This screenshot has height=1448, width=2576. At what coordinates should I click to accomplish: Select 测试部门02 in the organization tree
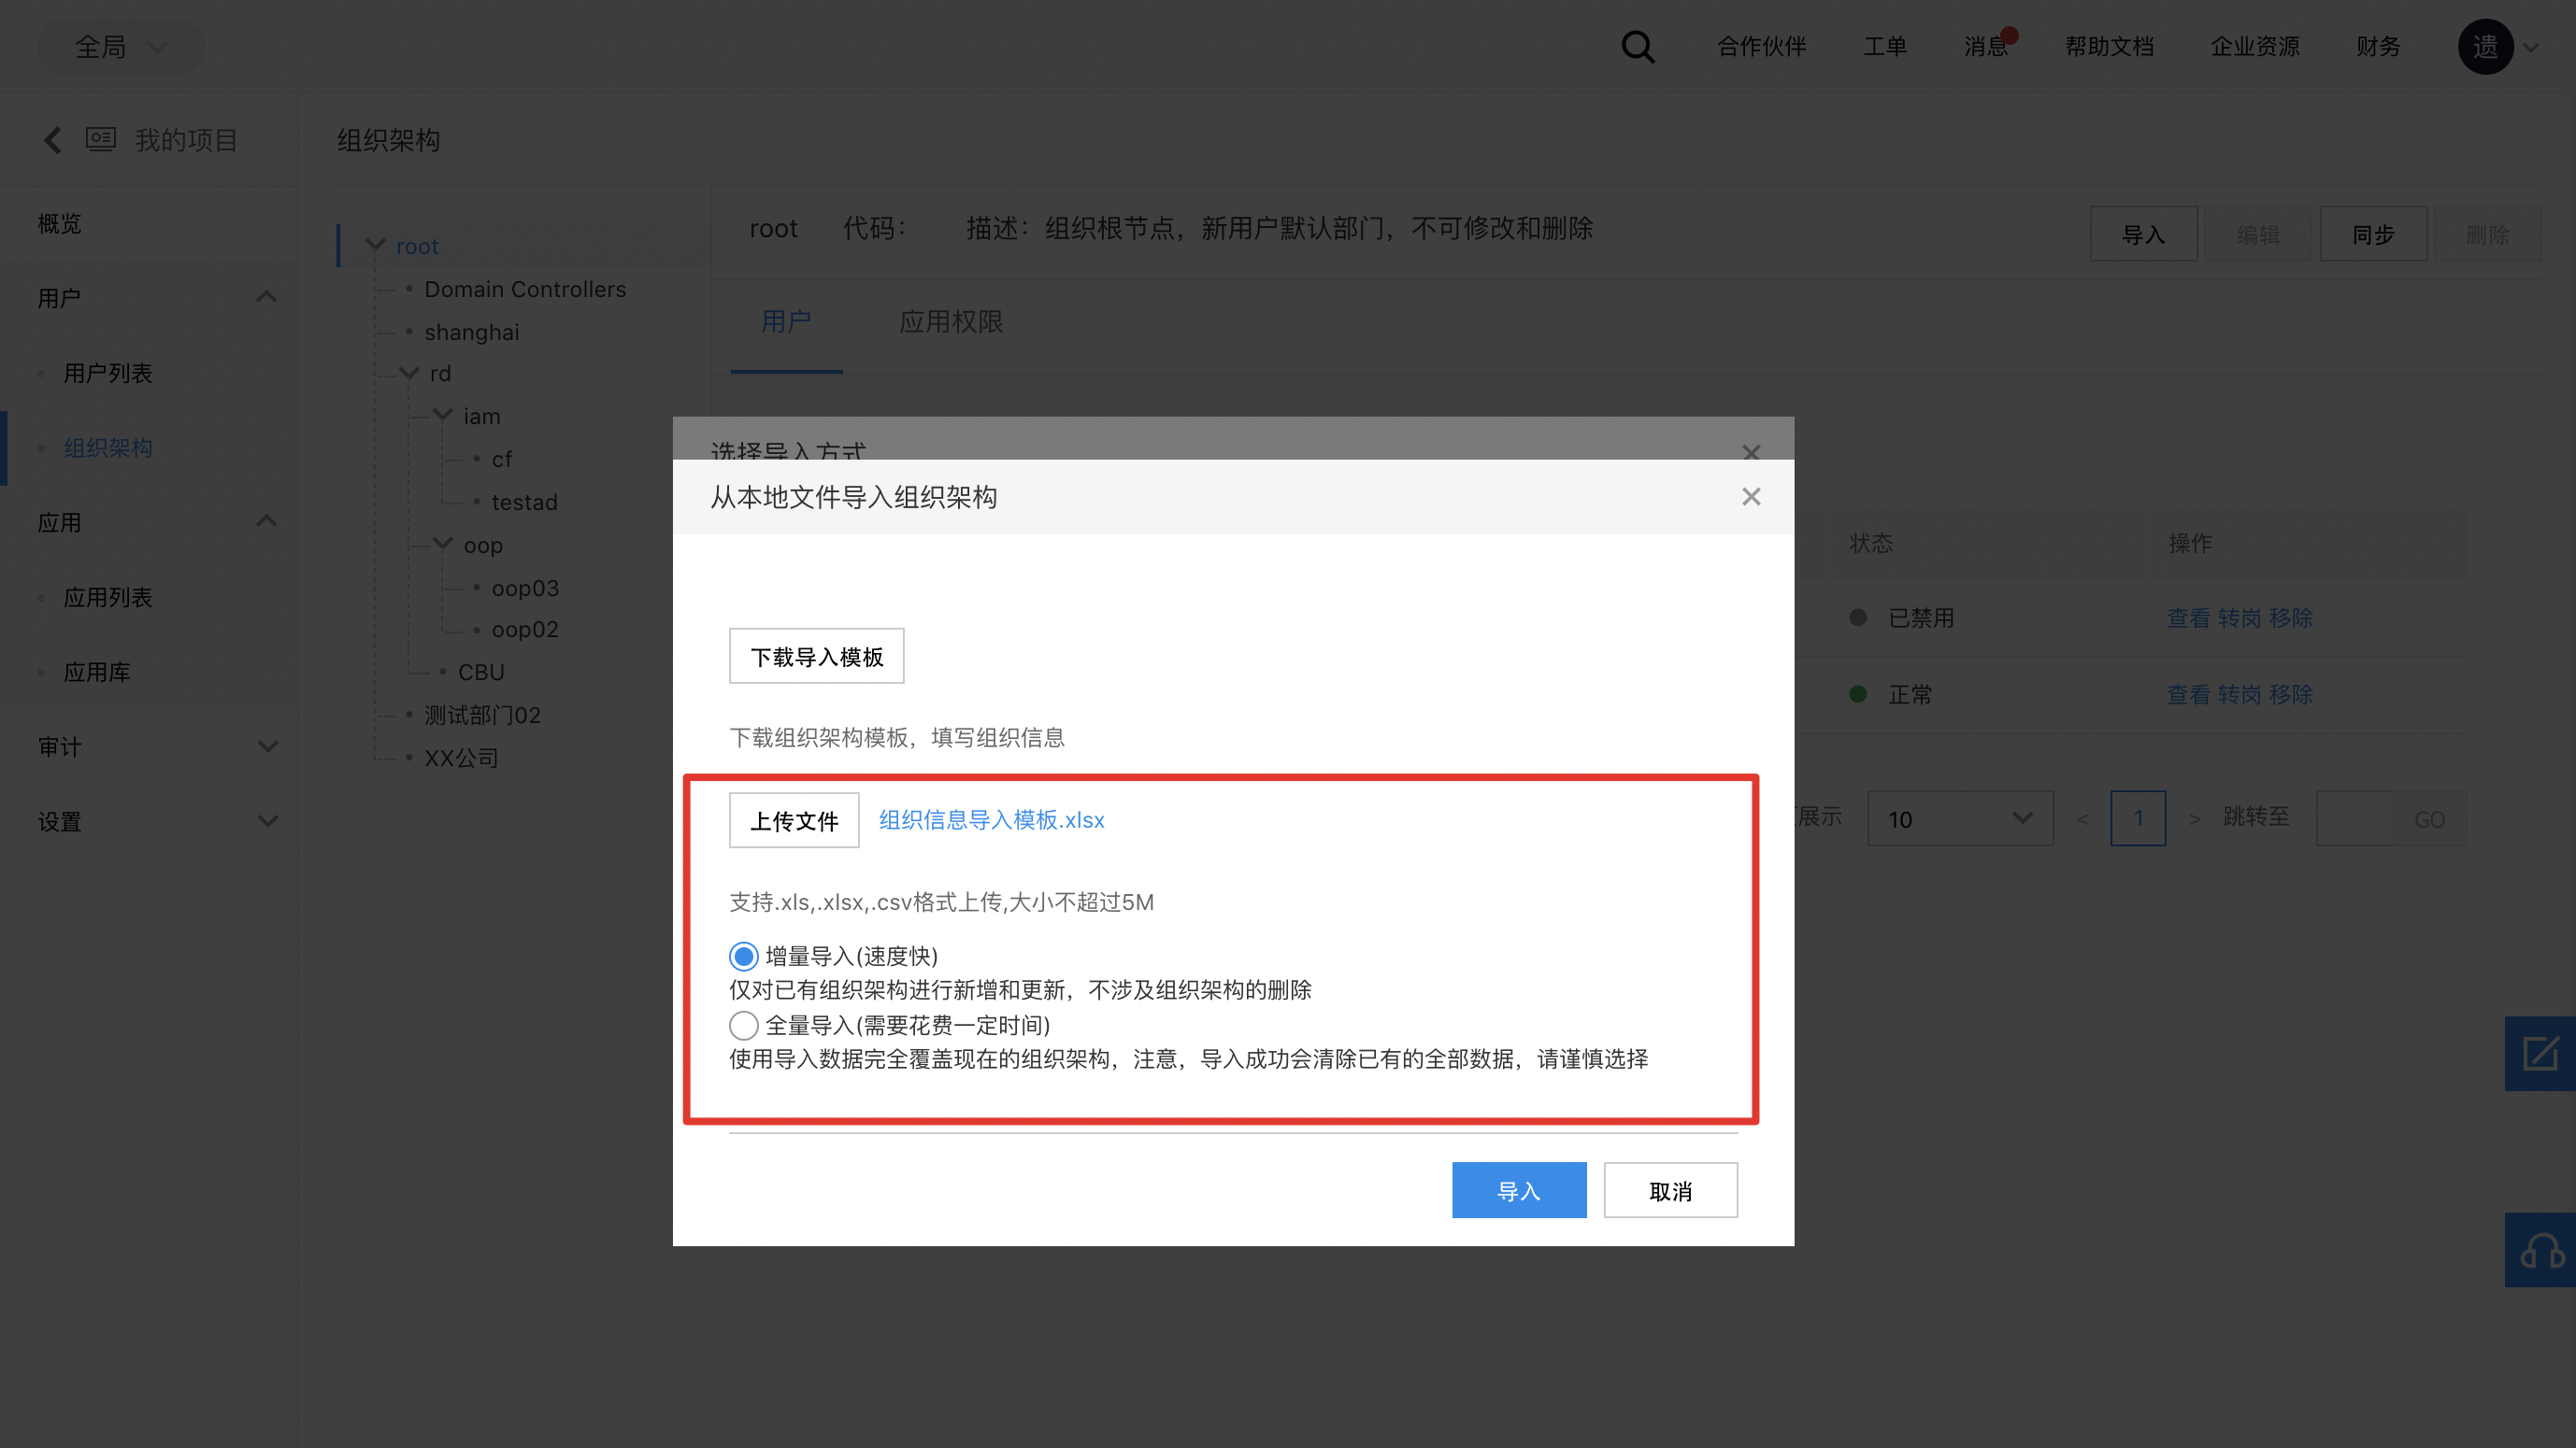click(x=482, y=715)
